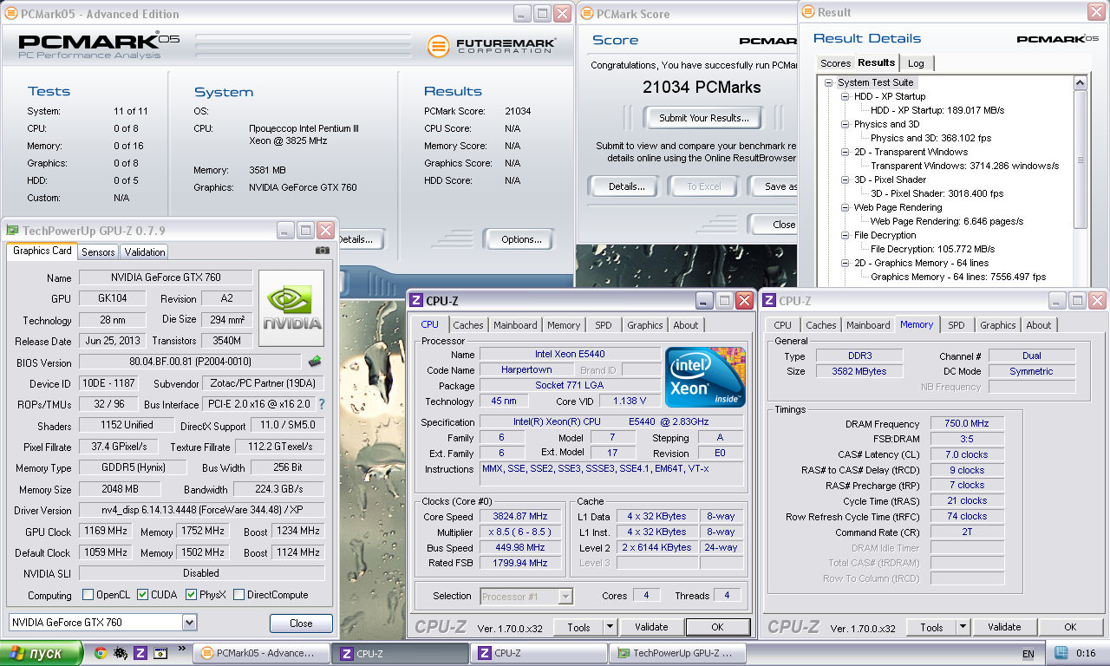This screenshot has height=666, width=1110.
Task: Click the title icon of the CPU-Z window showing the Memory tab
Action: 769,301
